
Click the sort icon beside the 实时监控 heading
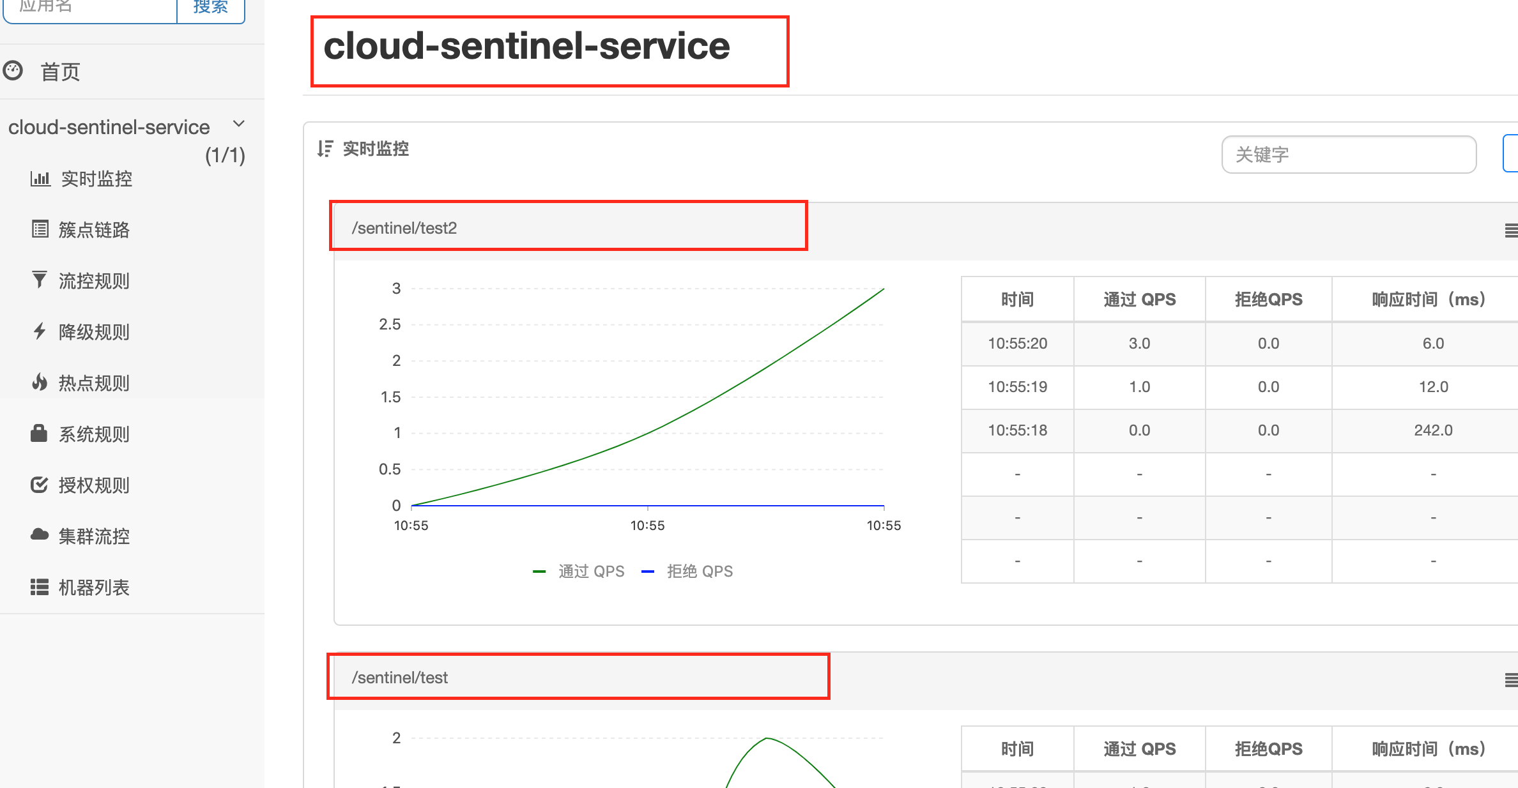[x=325, y=149]
